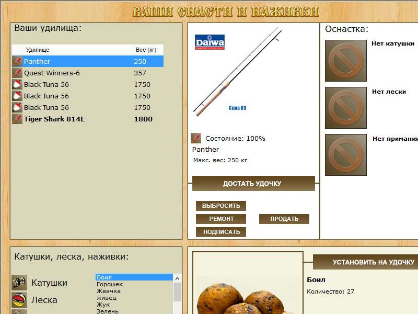Screen dimensions: 418x314
Task: Click the ВЫБРОСИТЬ button
Action: 221,206
